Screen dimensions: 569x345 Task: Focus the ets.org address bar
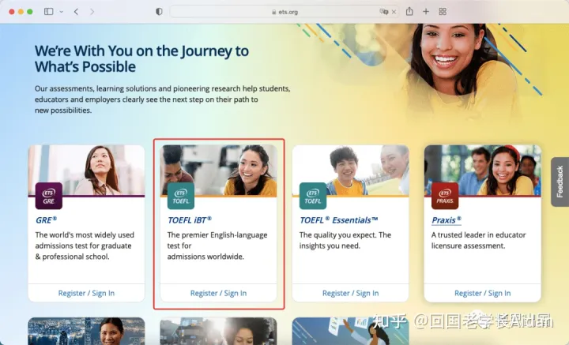(x=284, y=12)
